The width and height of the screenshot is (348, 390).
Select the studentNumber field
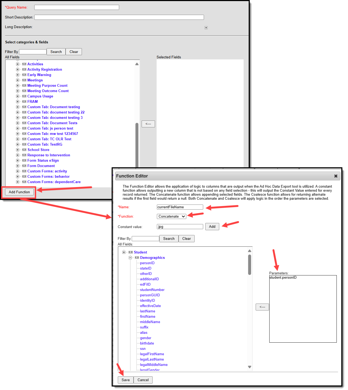pos(152,290)
